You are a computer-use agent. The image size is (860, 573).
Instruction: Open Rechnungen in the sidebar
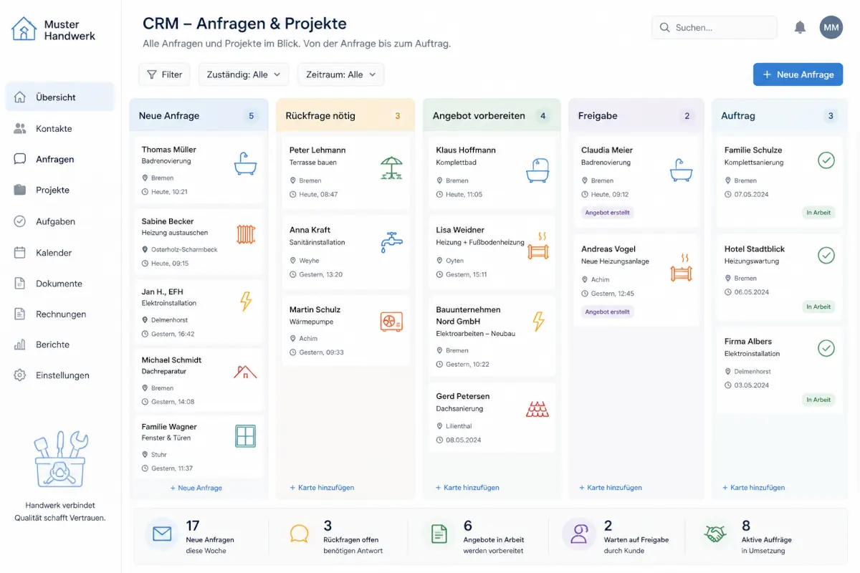[60, 314]
